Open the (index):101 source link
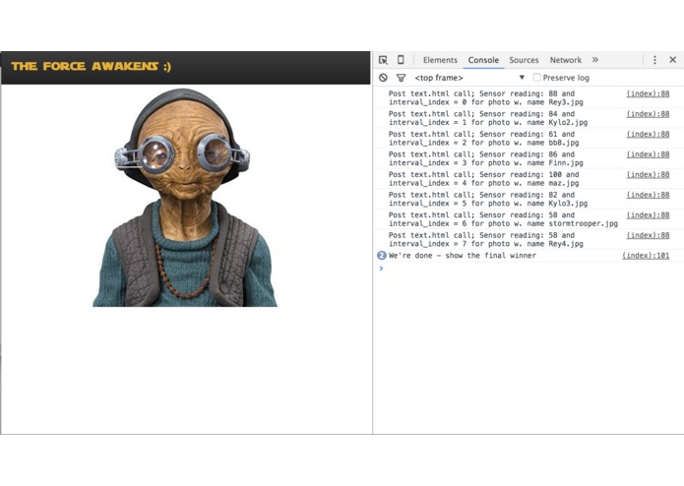 pos(646,256)
